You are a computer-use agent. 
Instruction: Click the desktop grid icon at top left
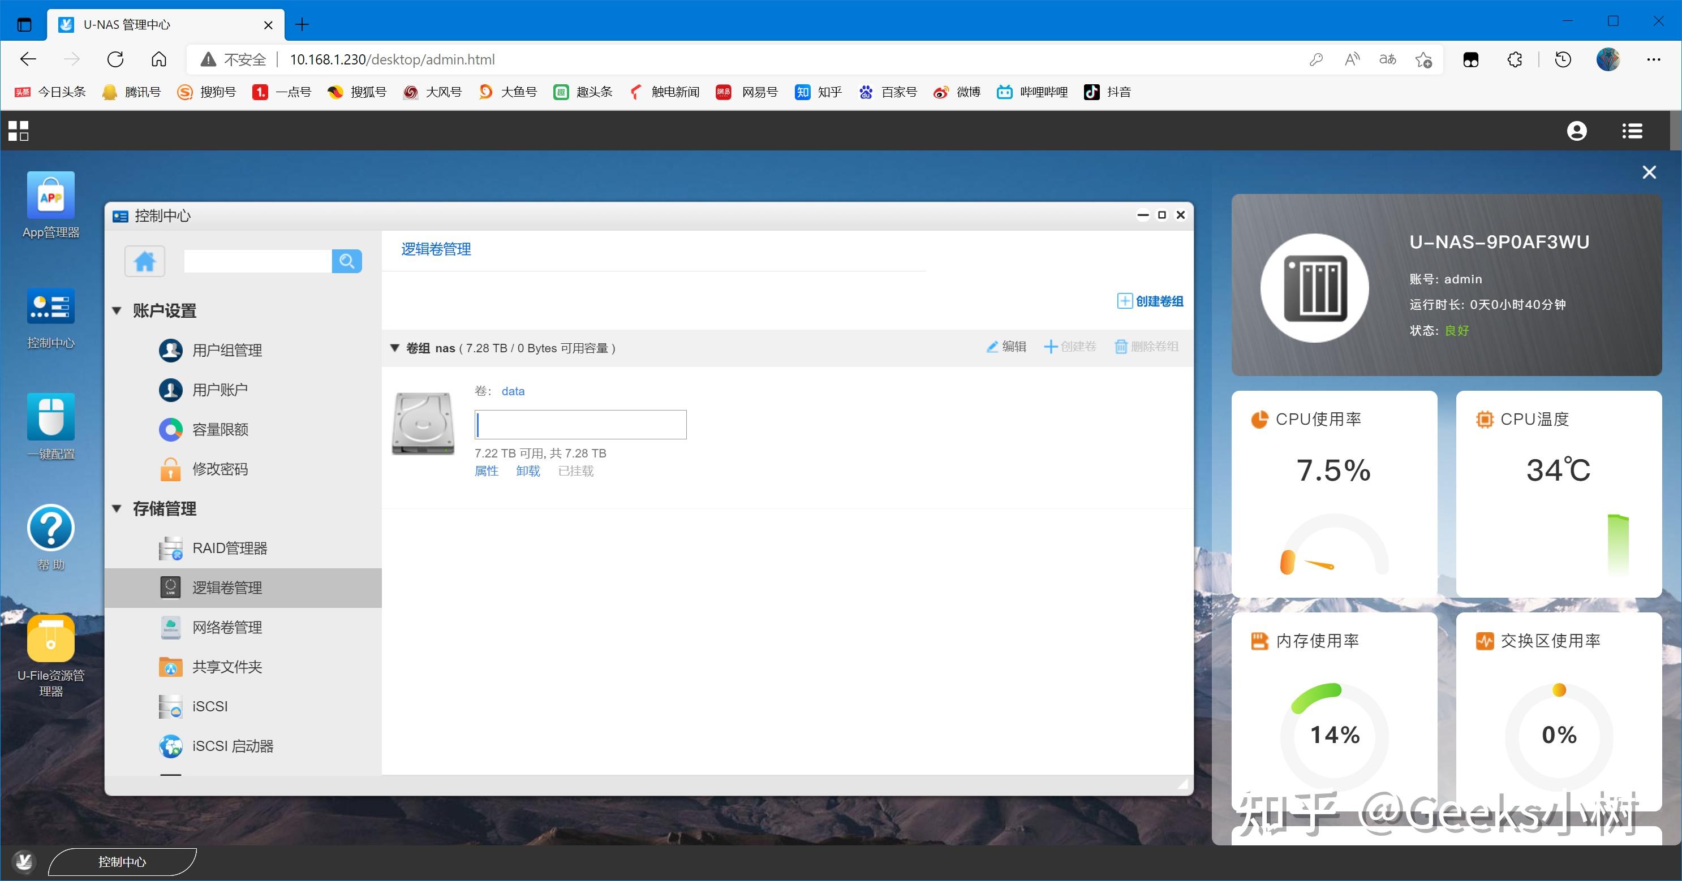coord(18,131)
